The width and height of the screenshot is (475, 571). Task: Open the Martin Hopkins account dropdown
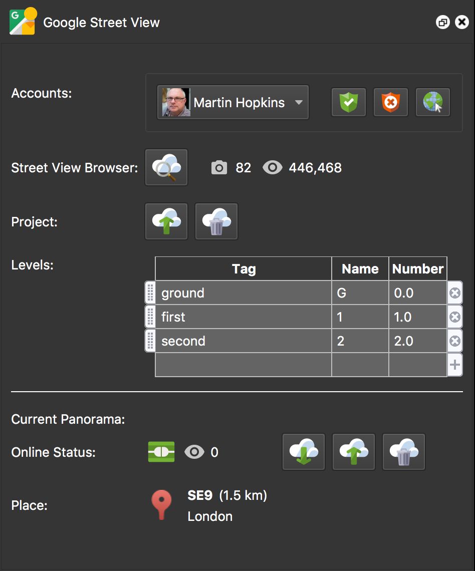click(233, 102)
